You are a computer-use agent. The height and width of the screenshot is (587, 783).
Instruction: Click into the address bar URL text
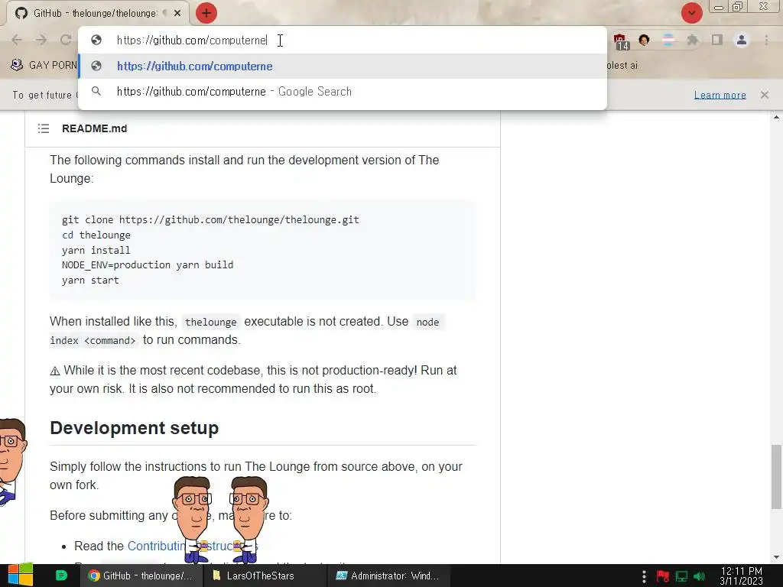click(x=192, y=41)
